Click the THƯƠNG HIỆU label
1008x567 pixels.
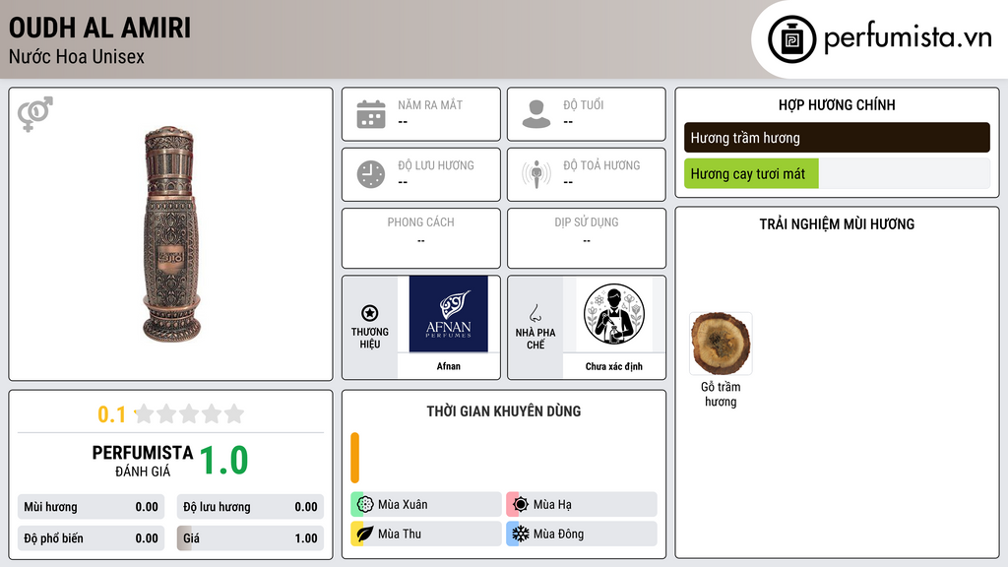coord(370,339)
